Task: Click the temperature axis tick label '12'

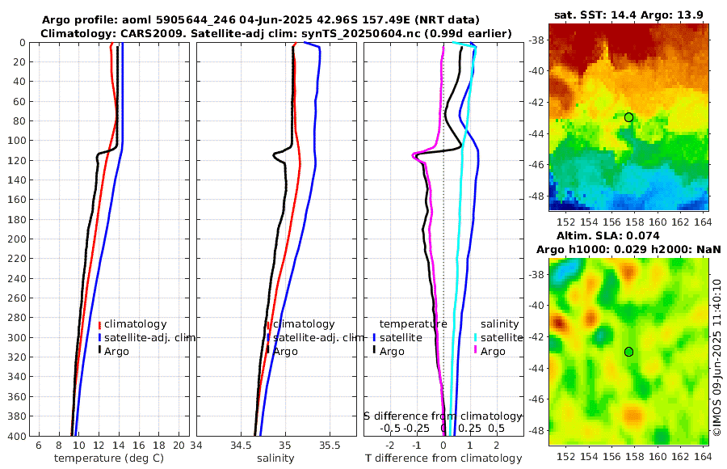Action: 99,446
